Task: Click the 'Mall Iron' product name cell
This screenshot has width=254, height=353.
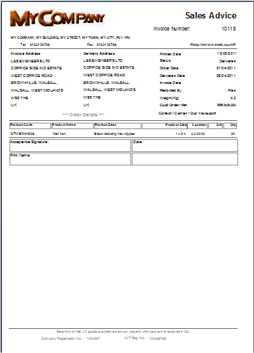Action: 59,134
